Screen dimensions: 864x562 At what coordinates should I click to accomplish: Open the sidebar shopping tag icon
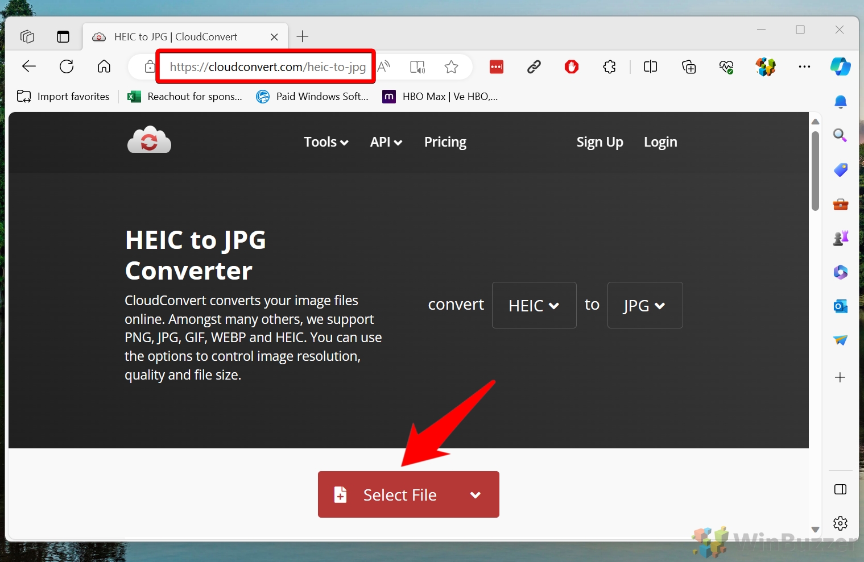[840, 169]
